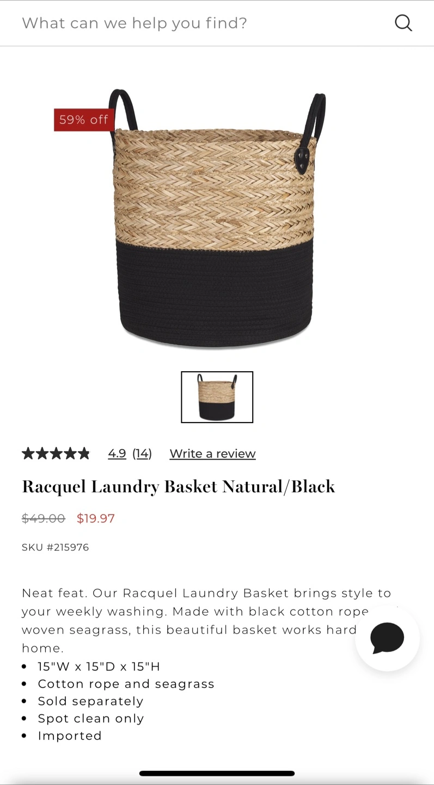Open the live chat bubble

[387, 638]
